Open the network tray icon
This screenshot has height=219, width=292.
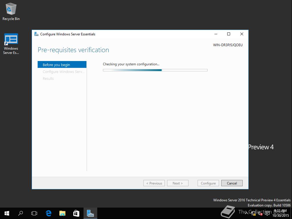click(254, 213)
